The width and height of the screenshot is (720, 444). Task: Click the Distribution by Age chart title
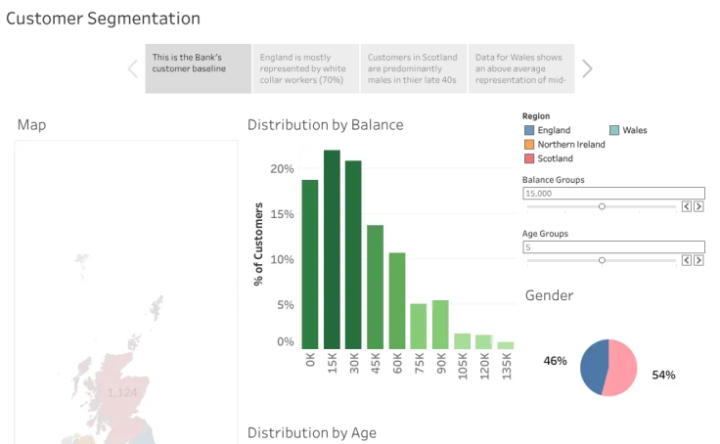point(312,433)
